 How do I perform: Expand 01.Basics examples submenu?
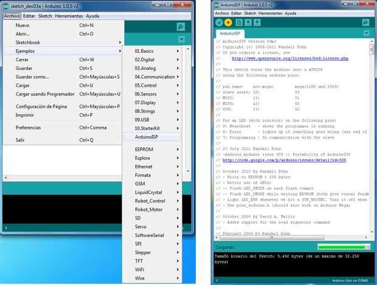[x=152, y=51]
